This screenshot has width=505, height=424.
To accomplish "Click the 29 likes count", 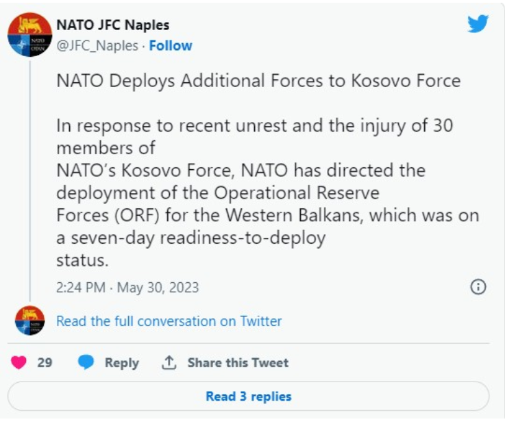I will tap(45, 362).
